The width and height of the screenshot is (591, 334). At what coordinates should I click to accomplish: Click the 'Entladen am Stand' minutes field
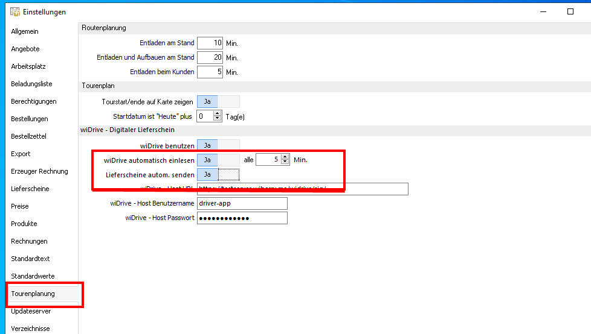point(210,43)
